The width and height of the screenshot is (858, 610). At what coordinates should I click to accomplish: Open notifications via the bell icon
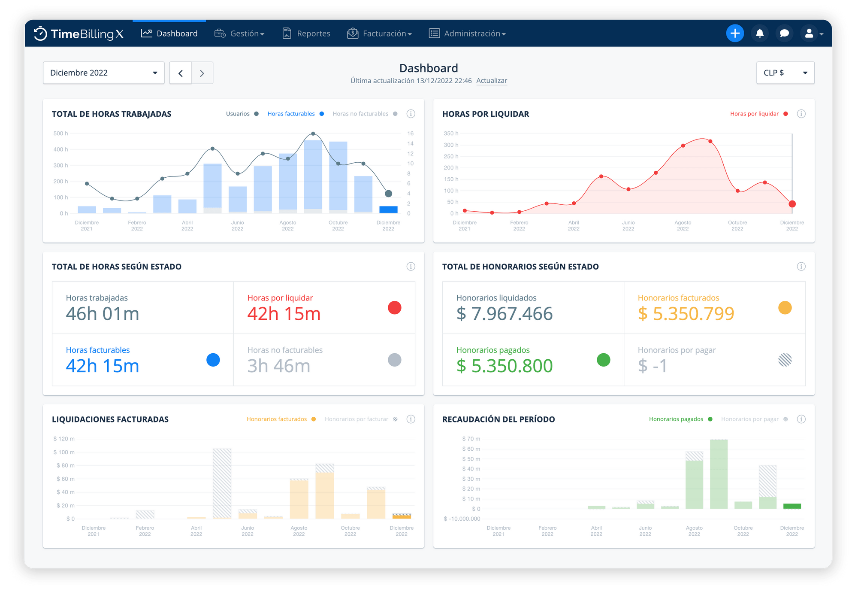760,33
